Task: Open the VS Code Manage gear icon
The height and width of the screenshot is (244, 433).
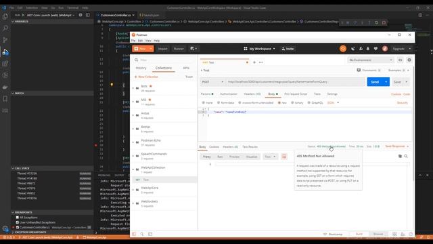Action: tap(5, 228)
